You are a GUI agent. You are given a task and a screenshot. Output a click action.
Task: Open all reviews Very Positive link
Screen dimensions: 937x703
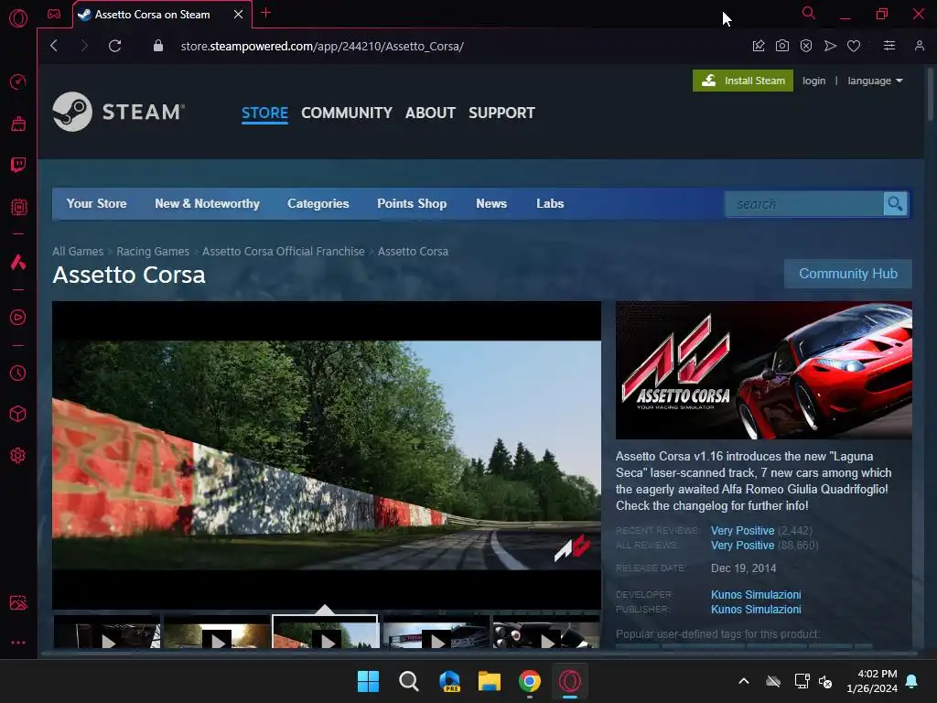(742, 546)
